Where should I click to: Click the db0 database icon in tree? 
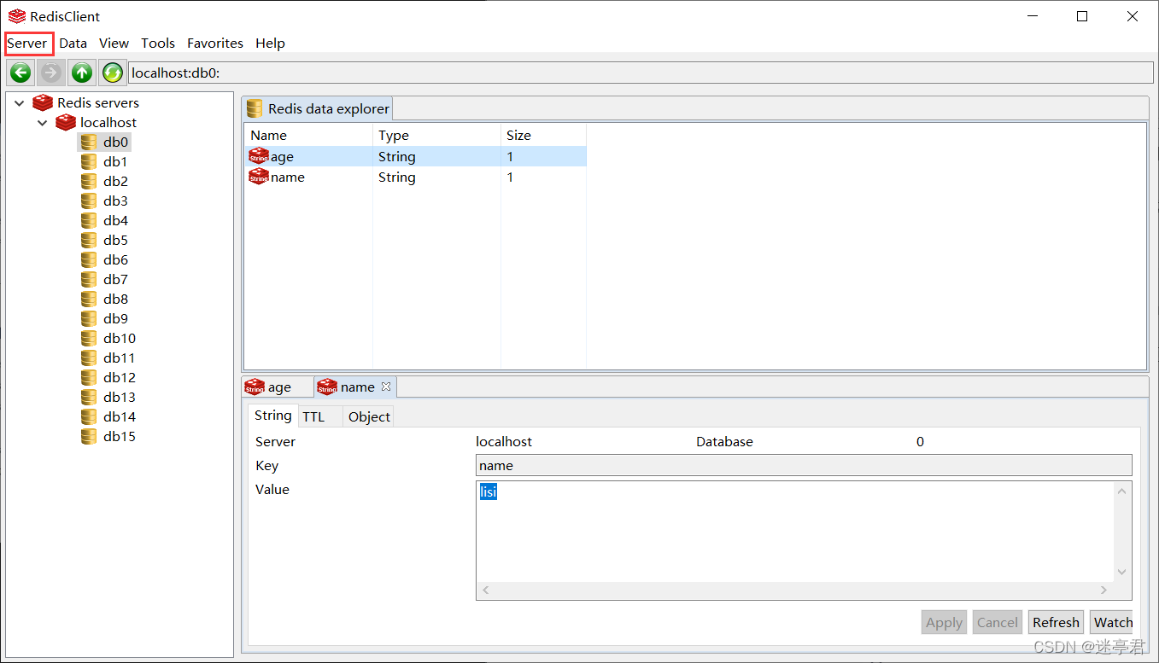(89, 142)
